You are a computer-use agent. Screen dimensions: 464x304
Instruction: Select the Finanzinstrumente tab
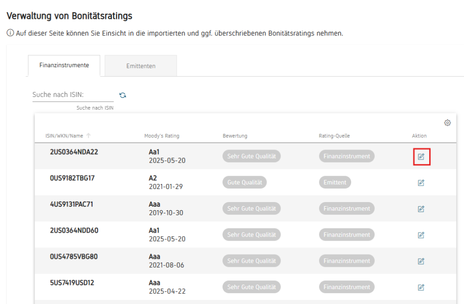coord(64,65)
